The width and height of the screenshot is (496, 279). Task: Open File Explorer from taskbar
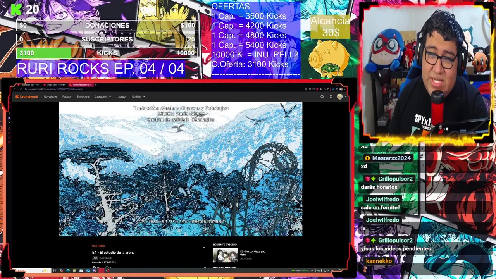click(74, 270)
